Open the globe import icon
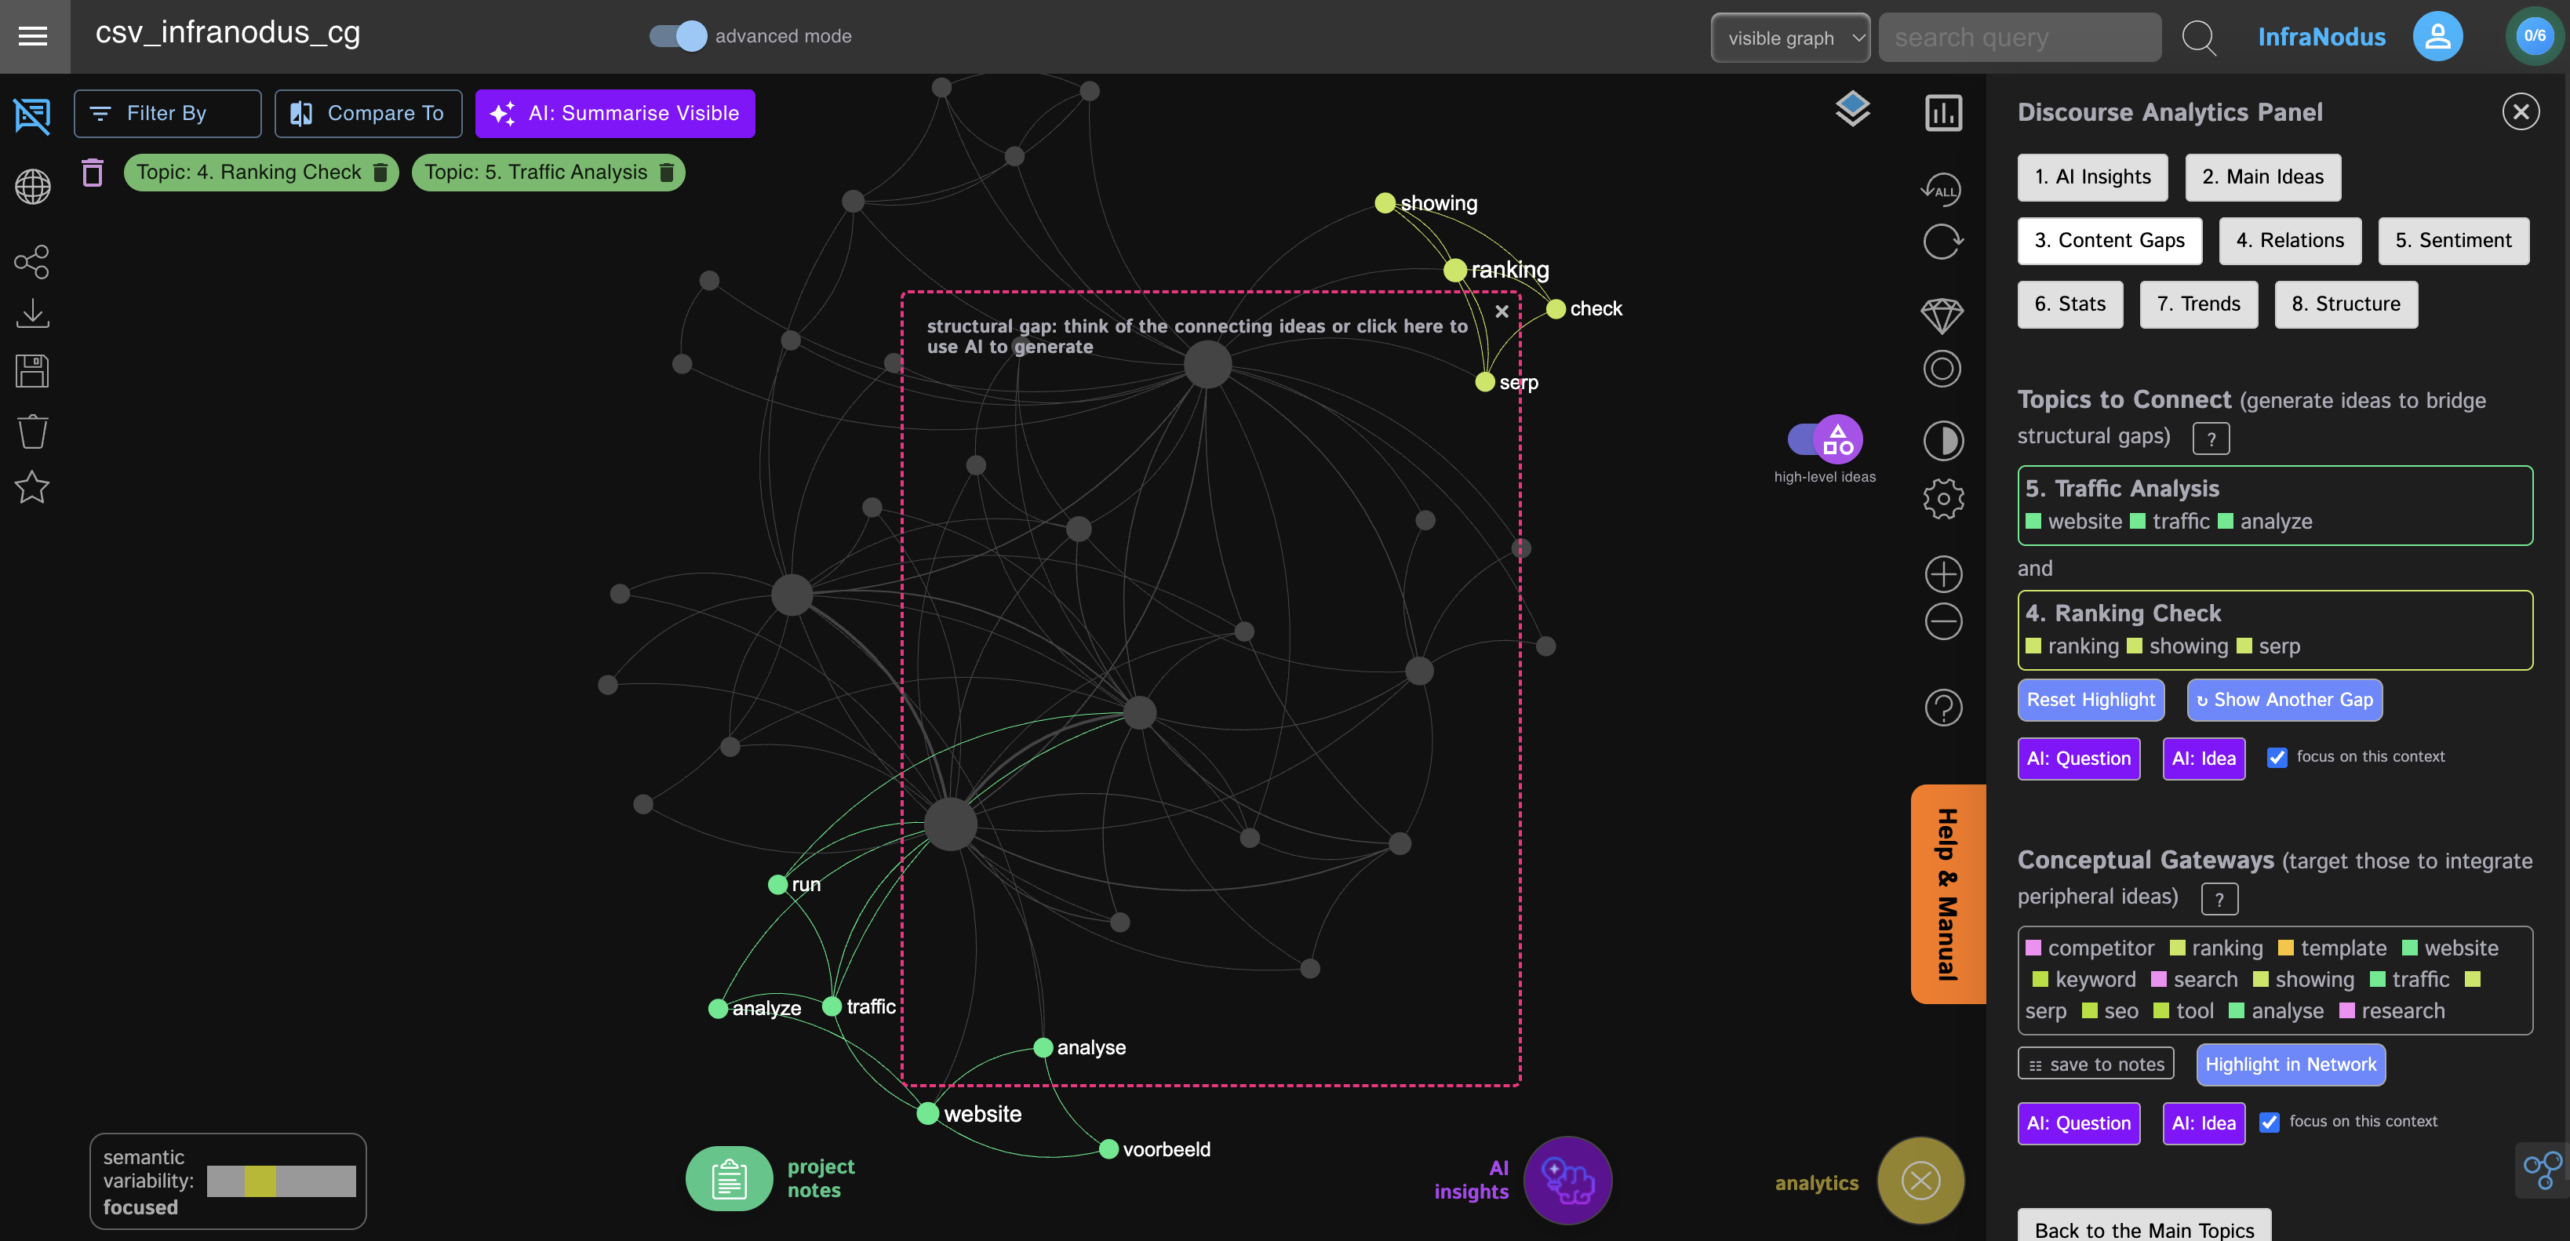The width and height of the screenshot is (2570, 1241). (33, 187)
